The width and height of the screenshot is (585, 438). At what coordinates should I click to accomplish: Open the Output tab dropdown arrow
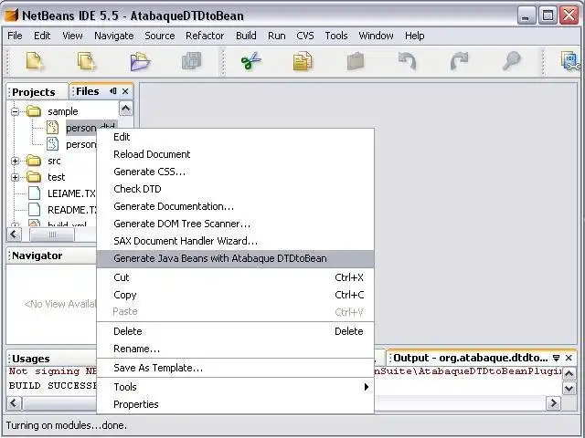(557, 358)
